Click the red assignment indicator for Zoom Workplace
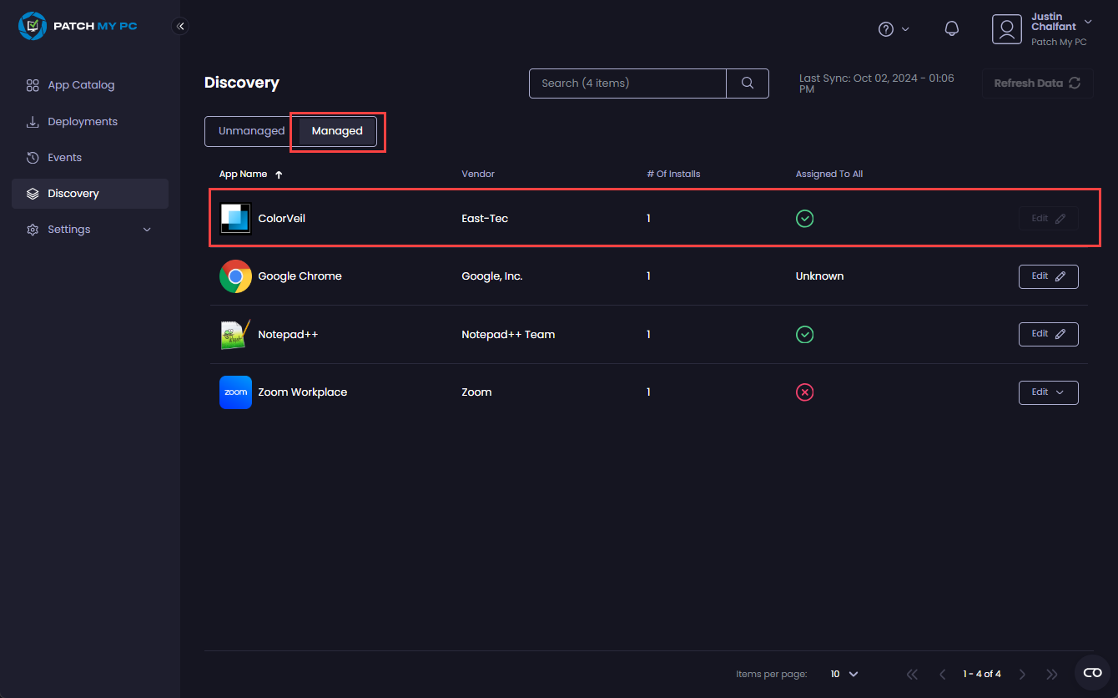Viewport: 1118px width, 698px height. [804, 392]
